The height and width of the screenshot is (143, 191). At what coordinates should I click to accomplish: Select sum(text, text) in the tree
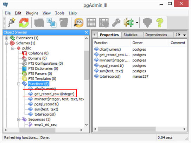46,109
